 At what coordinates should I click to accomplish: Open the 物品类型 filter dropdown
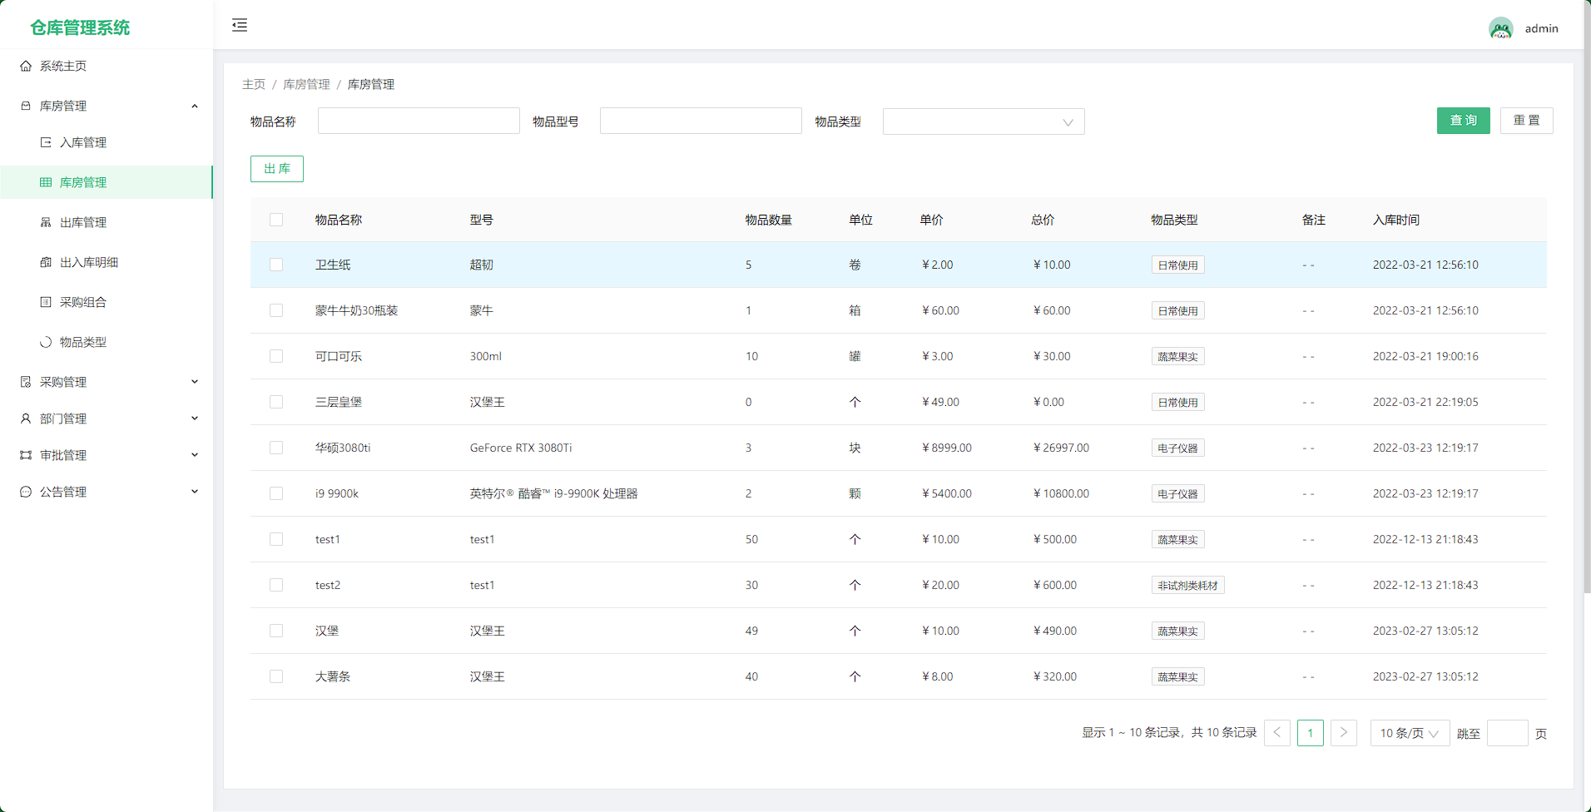tap(984, 121)
